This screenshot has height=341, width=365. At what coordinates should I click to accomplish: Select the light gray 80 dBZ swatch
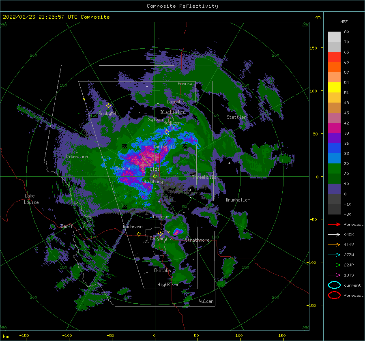pos(334,36)
